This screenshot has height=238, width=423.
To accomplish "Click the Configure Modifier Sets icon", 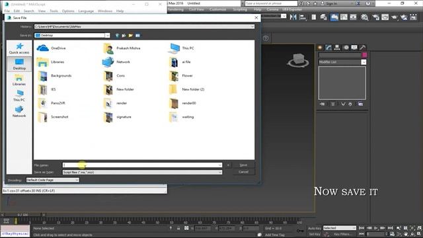I will [360, 104].
